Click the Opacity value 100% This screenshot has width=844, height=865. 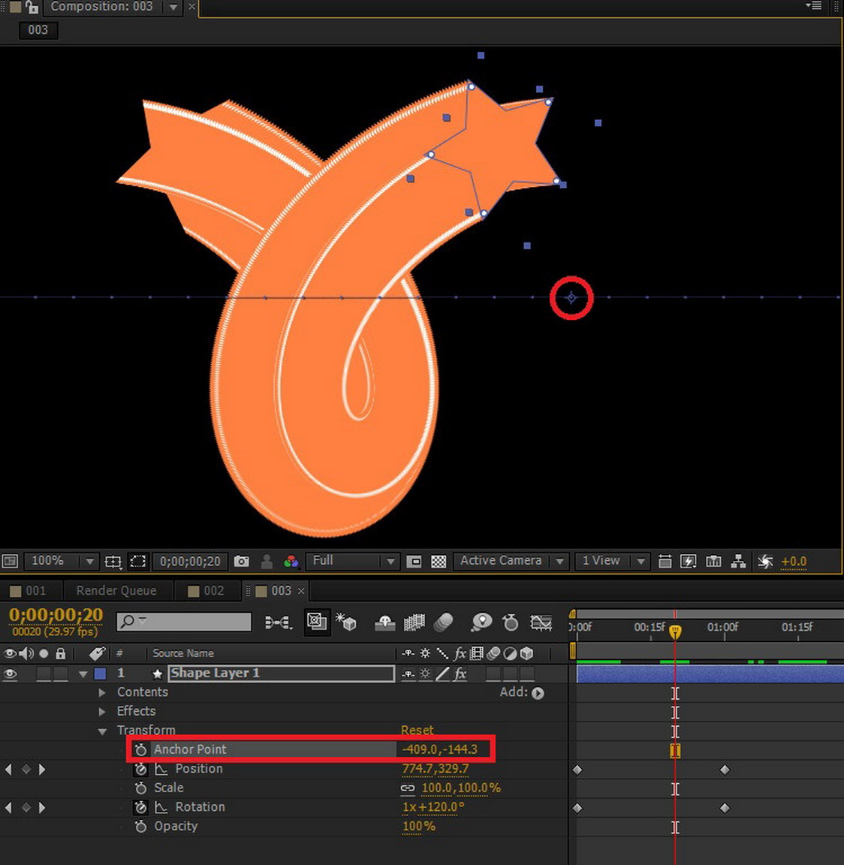[418, 826]
